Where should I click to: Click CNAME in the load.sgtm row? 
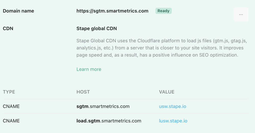(x=11, y=121)
